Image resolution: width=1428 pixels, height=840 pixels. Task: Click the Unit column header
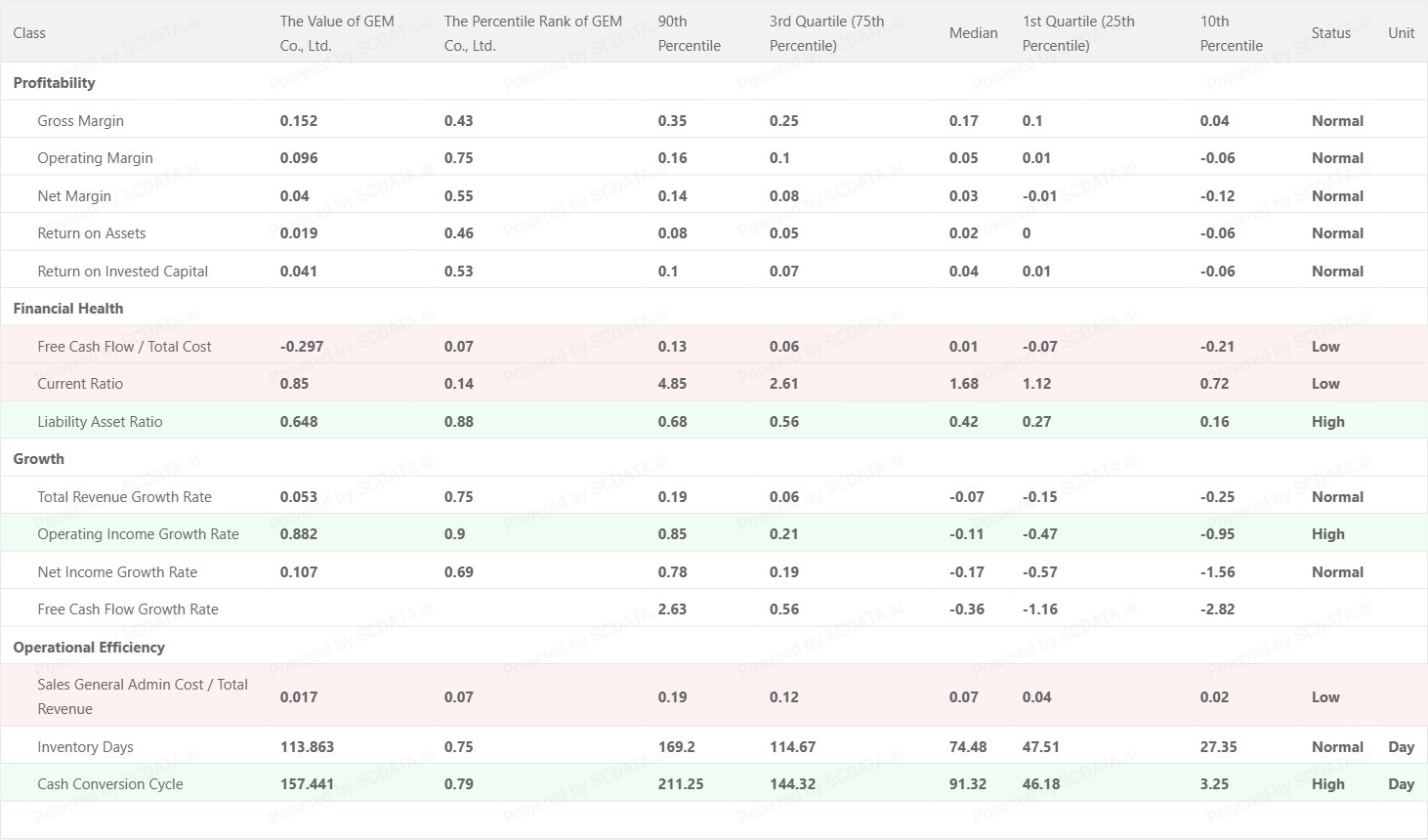click(x=1401, y=33)
